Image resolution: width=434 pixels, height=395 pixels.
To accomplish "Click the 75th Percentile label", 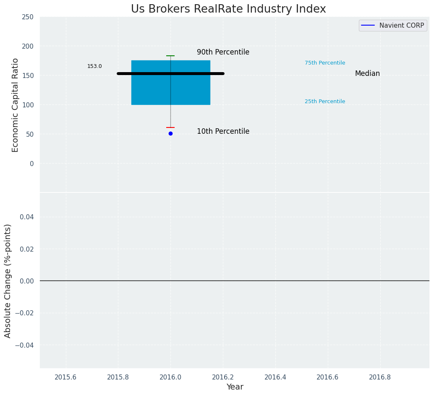I will (x=325, y=63).
